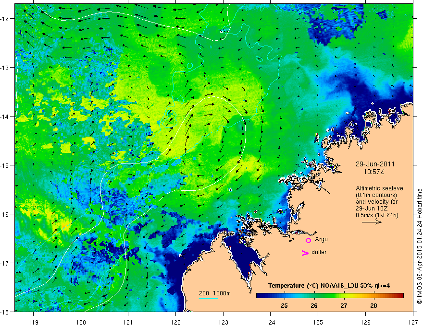
Task: Click the 0.5m/s velocity scale arrow
Action: (x=372, y=222)
